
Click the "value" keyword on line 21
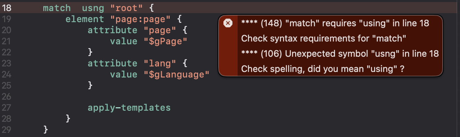click(124, 41)
